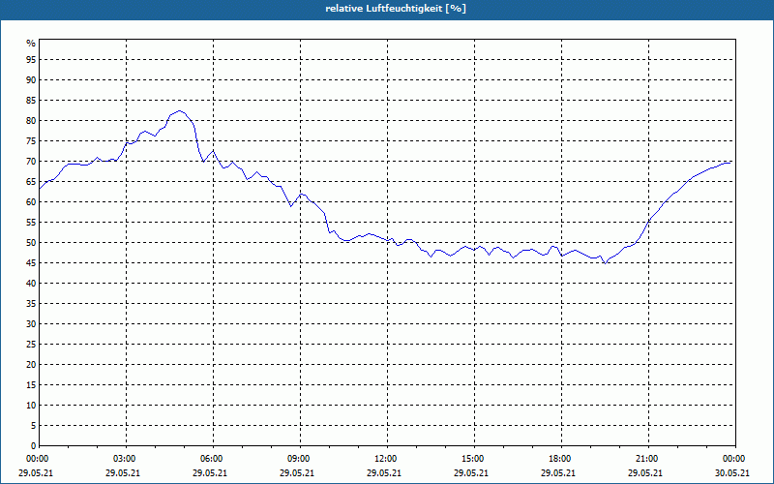Select the x-axis time "12:00"

(x=387, y=459)
